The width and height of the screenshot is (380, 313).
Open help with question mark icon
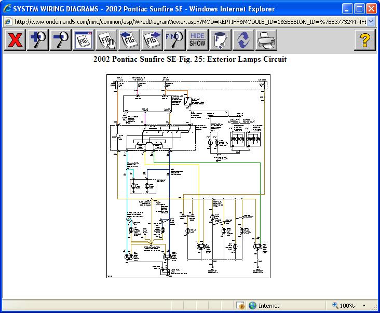coord(365,40)
